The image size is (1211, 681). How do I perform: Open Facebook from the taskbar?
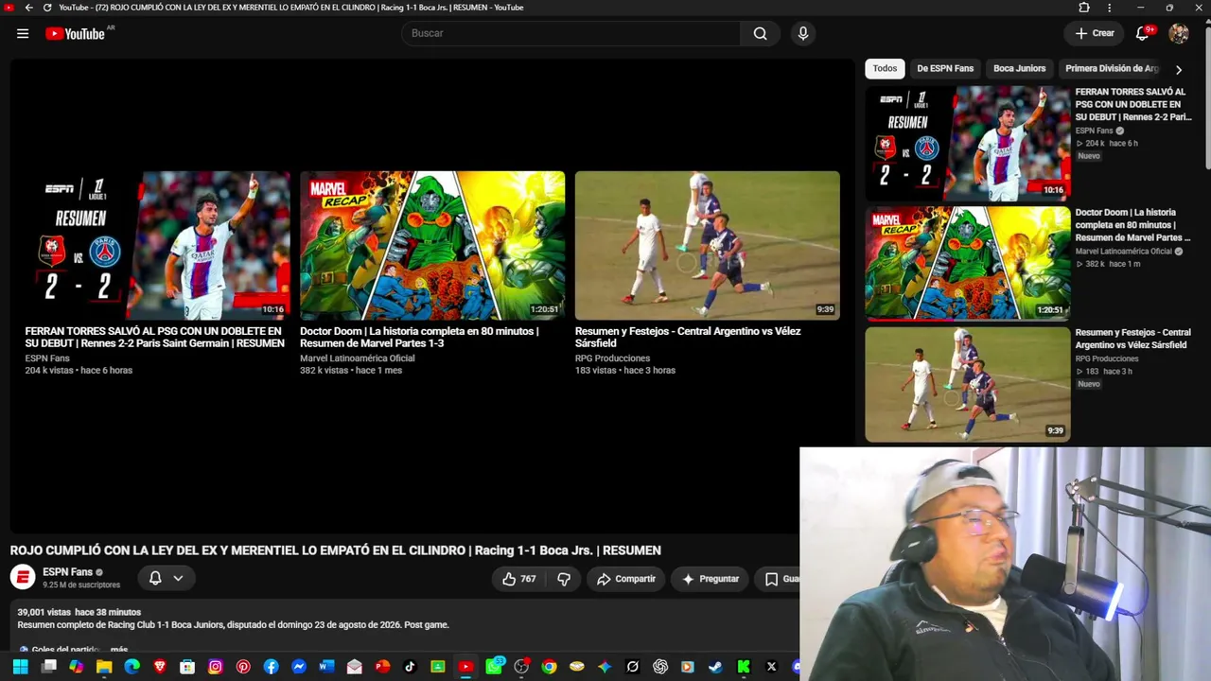pos(272,667)
